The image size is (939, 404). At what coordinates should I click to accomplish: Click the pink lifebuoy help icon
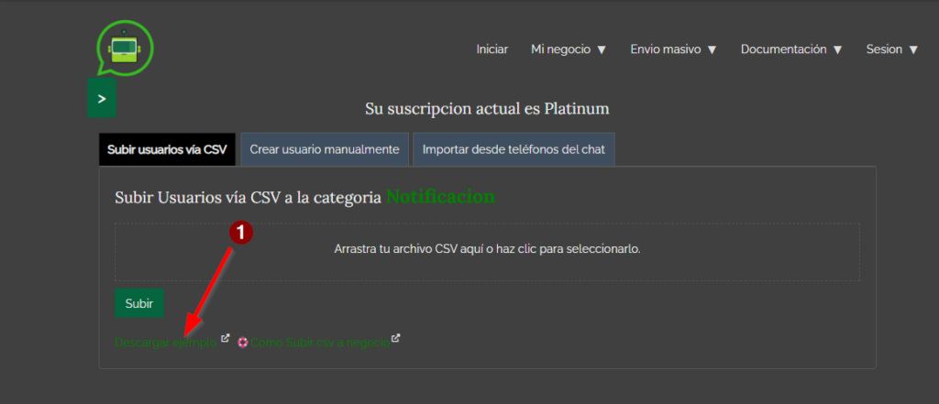[x=243, y=342]
